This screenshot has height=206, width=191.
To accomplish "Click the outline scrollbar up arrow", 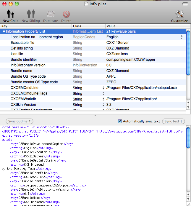I will pos(188,102).
